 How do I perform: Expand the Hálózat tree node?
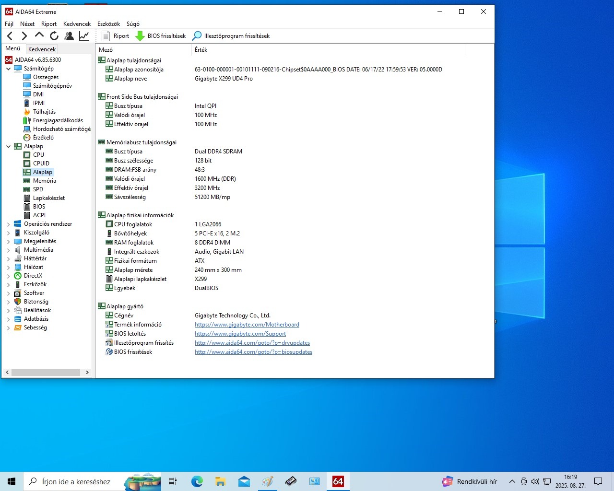(8, 267)
